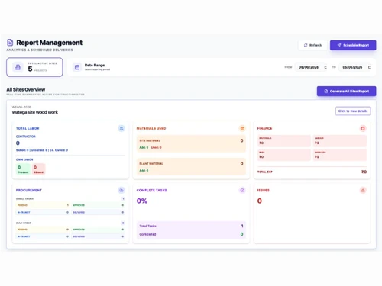Click the Report Management heading
The width and height of the screenshot is (382, 286).
[x=49, y=43]
